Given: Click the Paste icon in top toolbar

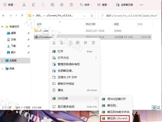Looking at the screenshot, I should [43, 5].
